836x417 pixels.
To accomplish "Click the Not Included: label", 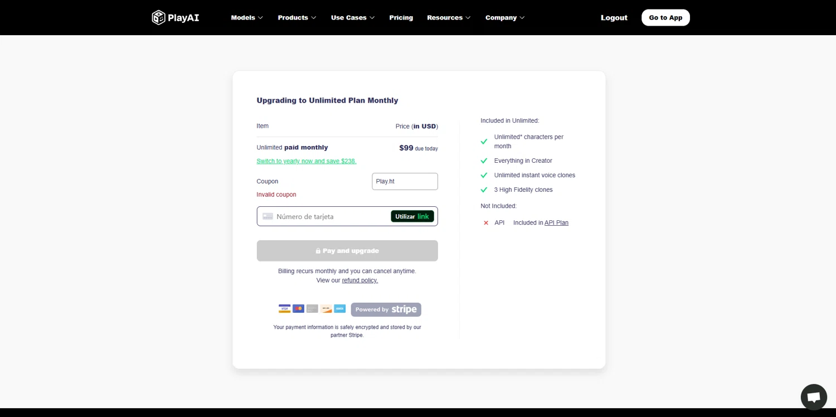I will (498, 206).
